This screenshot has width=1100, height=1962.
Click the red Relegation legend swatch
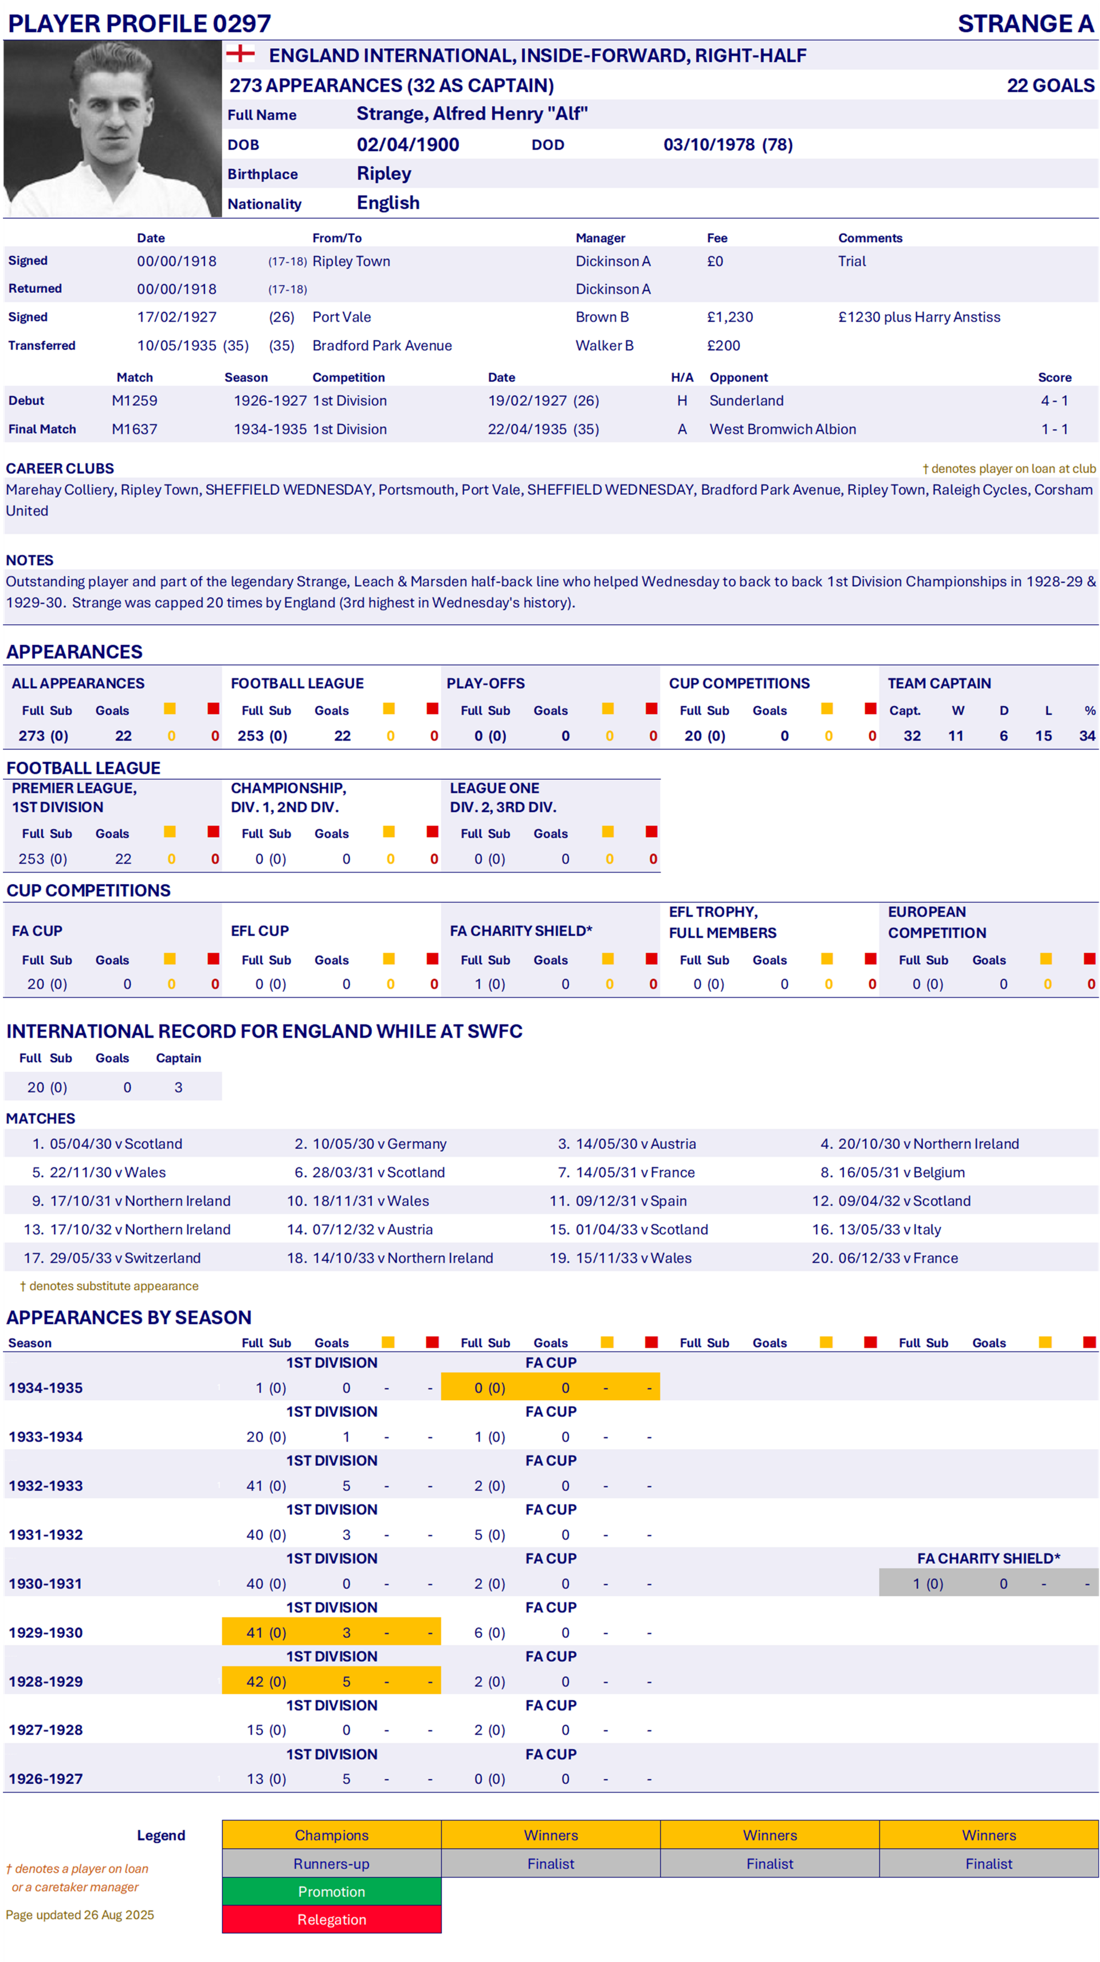(x=331, y=1920)
